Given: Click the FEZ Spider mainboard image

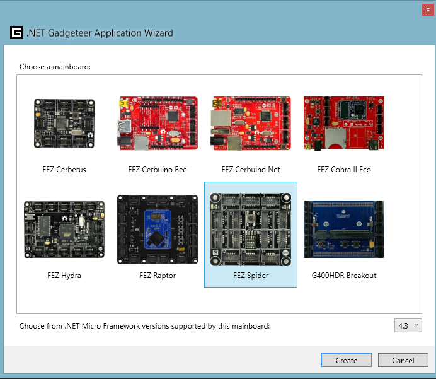Looking at the screenshot, I should 251,230.
